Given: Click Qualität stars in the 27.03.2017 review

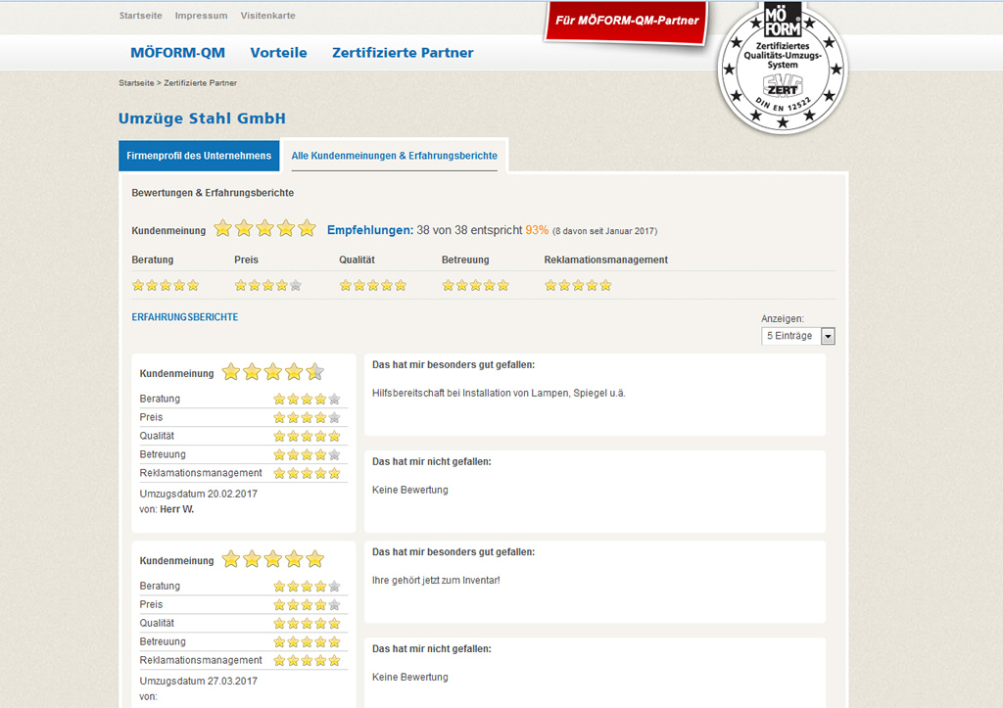Looking at the screenshot, I should pos(307,623).
